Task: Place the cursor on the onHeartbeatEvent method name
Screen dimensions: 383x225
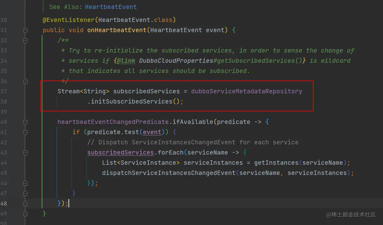Action: (117, 30)
